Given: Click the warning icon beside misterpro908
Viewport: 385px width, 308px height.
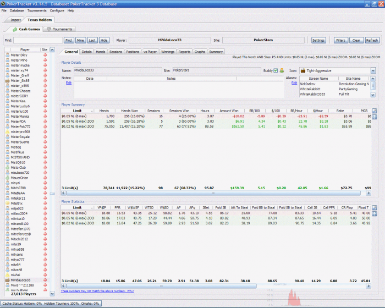Looking at the screenshot, I should click(8, 131).
